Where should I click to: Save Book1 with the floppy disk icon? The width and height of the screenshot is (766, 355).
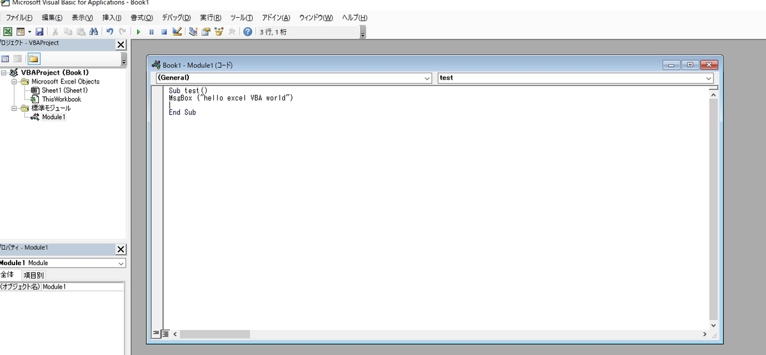click(40, 31)
